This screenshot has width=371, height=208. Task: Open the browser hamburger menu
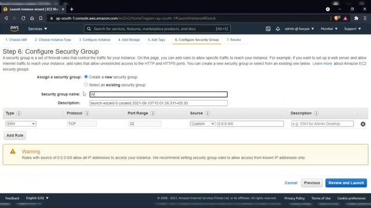[x=365, y=18]
